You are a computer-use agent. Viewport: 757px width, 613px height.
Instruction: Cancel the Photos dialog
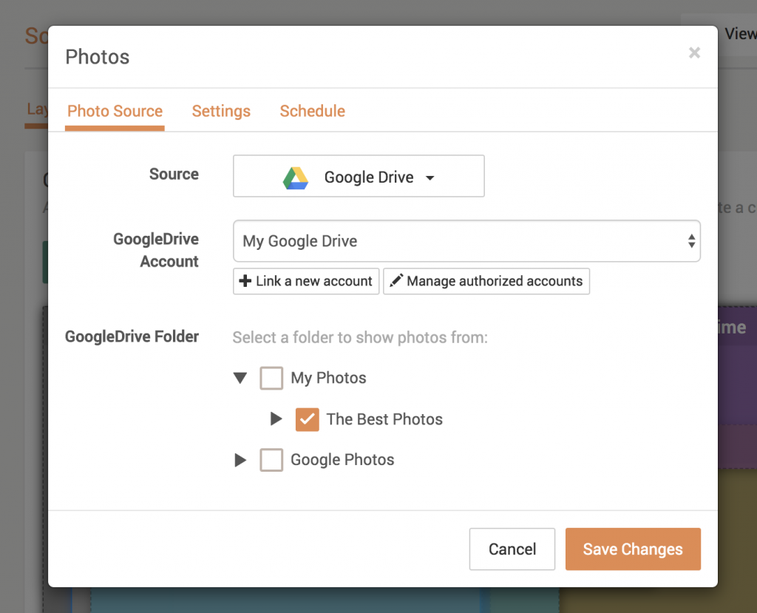pos(512,549)
